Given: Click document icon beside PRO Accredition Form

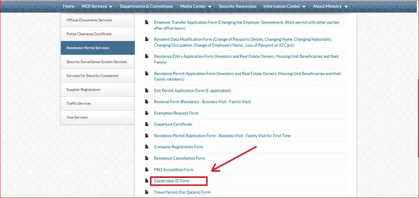Looking at the screenshot, I should click(146, 170).
